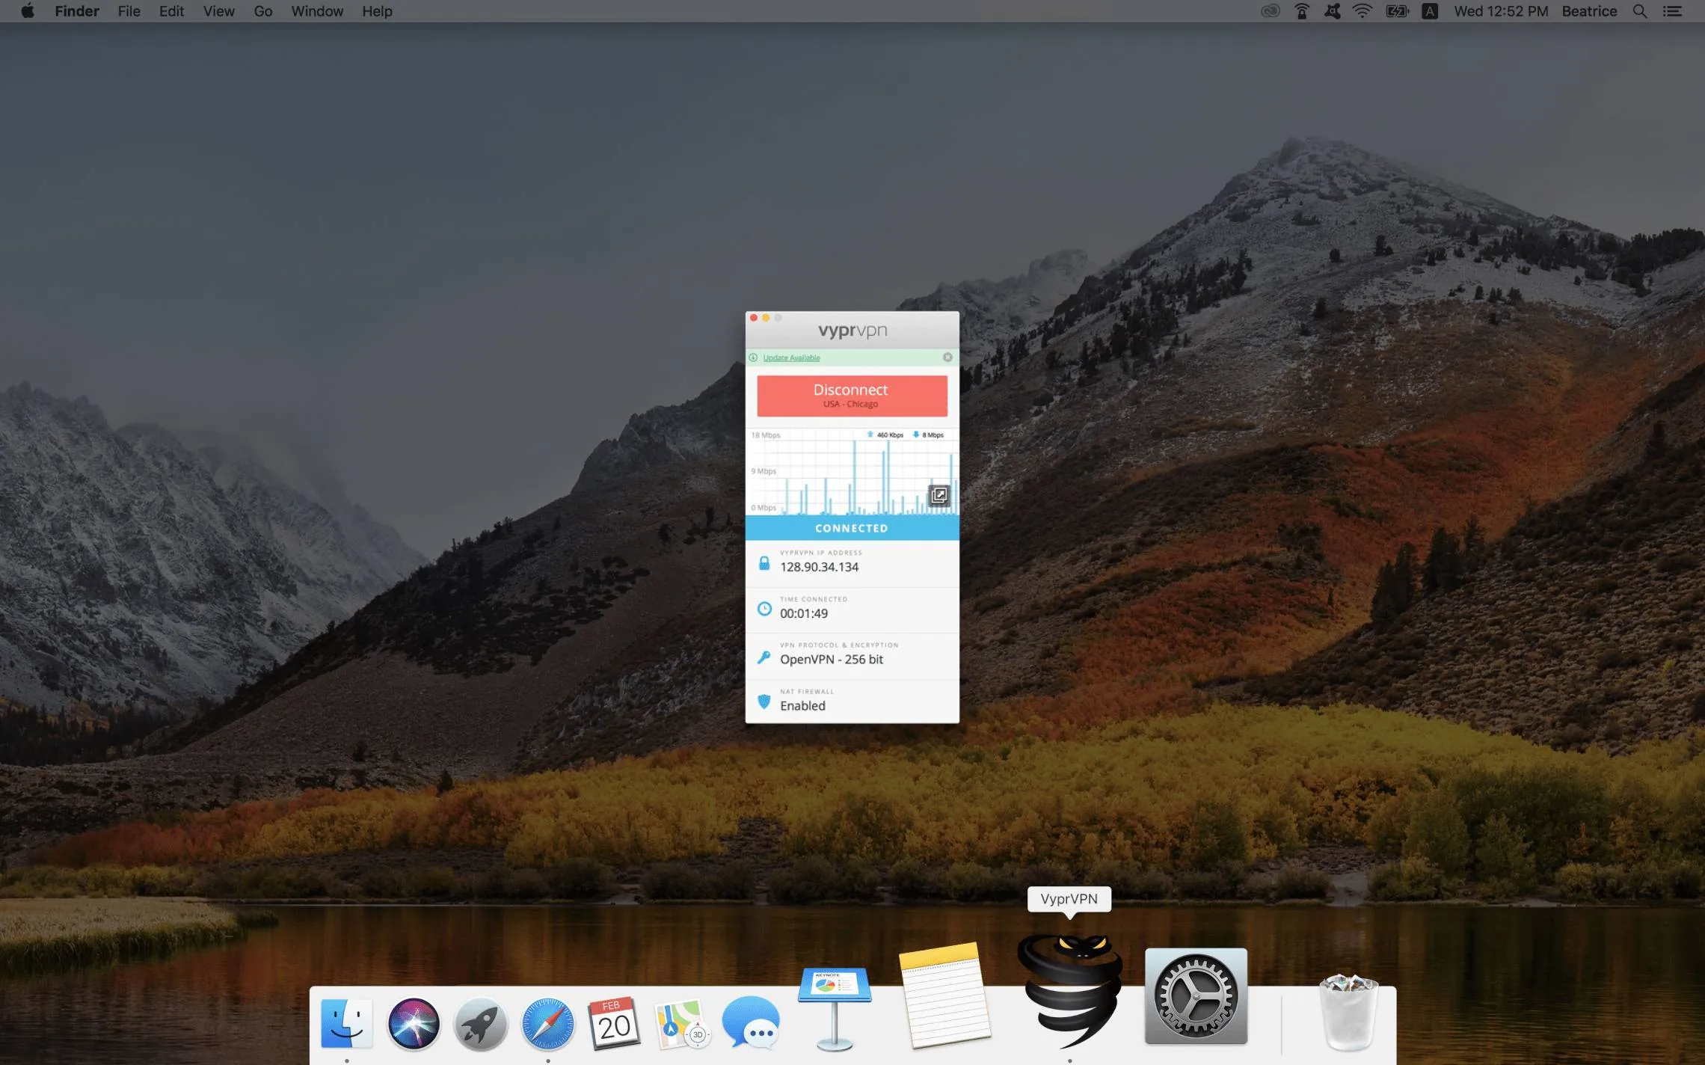1705x1065 pixels.
Task: Open Notification Center from the menu bar
Action: [x=1673, y=11]
